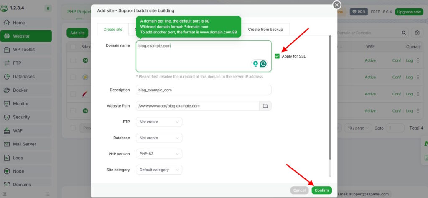The width and height of the screenshot is (428, 198).
Task: Open the WP Toolkit icon
Action: pos(7,50)
